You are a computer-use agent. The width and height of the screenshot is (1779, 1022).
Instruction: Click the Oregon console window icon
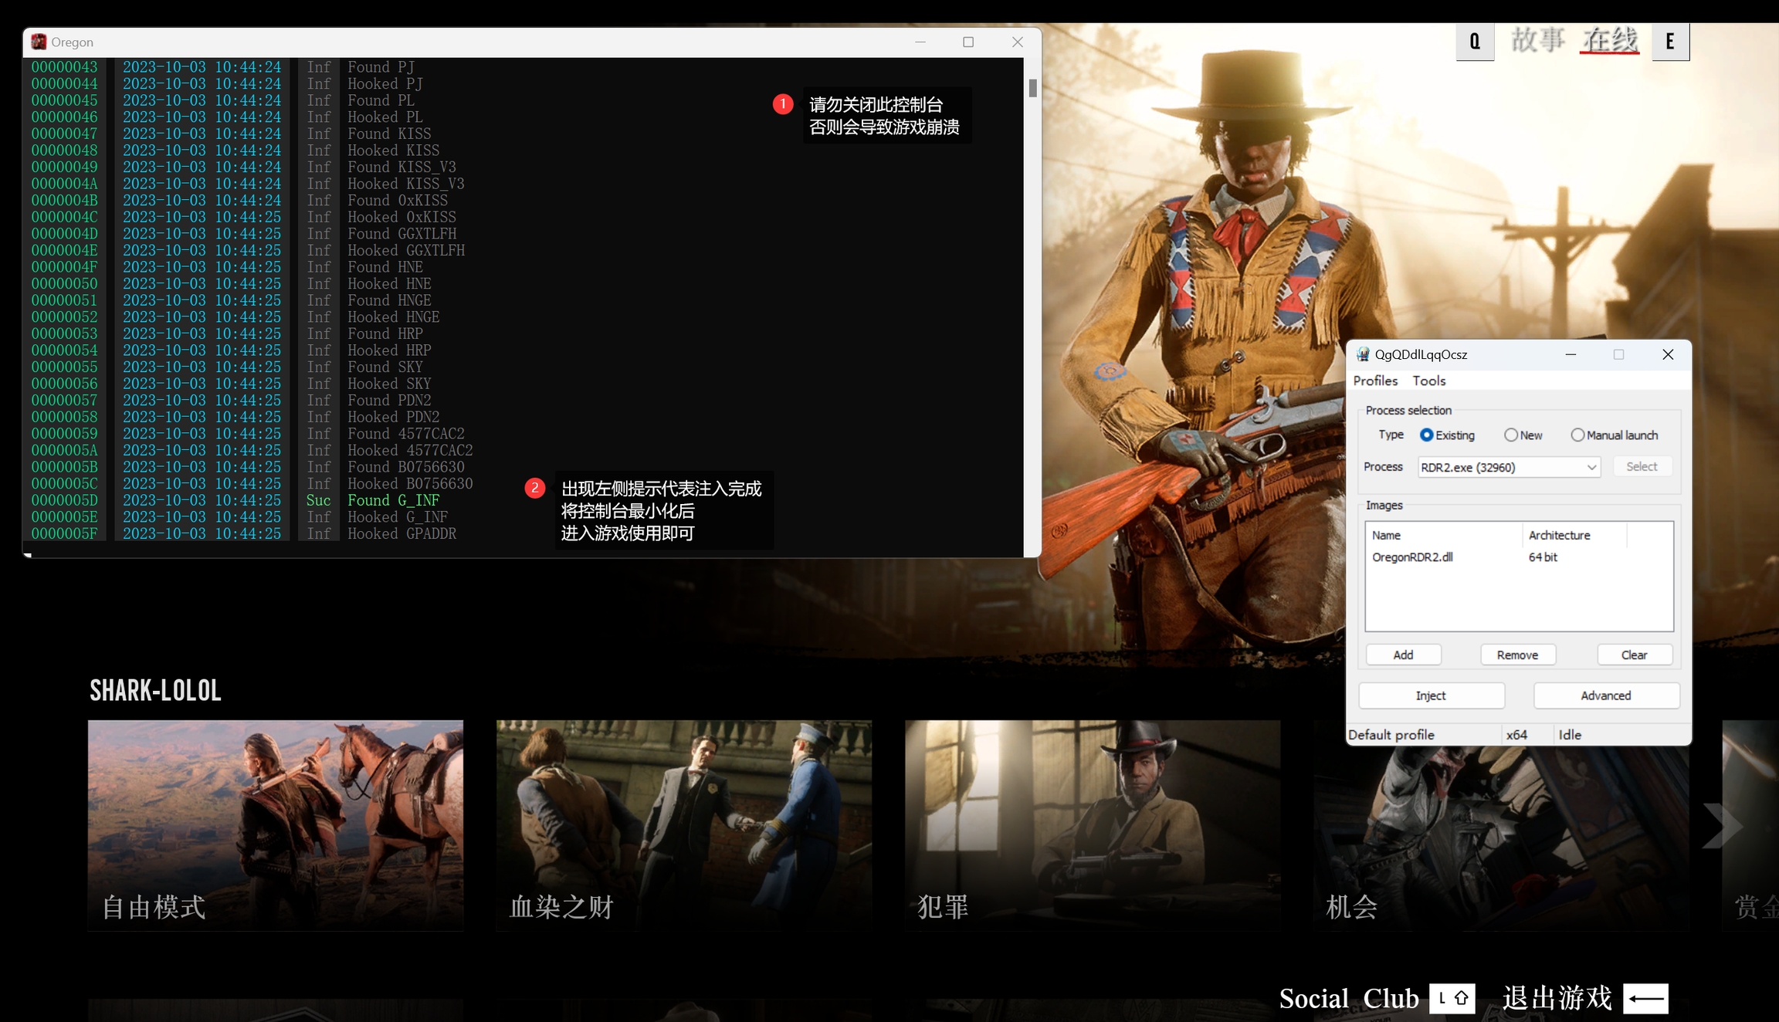(39, 42)
